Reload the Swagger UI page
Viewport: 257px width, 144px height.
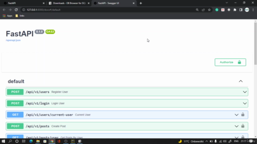[16, 10]
